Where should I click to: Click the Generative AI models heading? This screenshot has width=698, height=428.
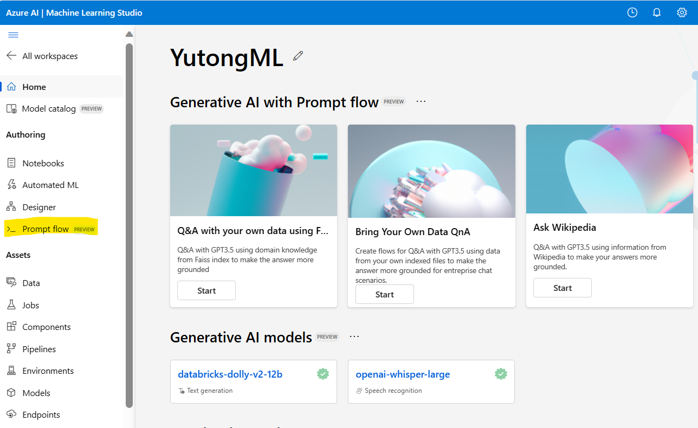[241, 338]
